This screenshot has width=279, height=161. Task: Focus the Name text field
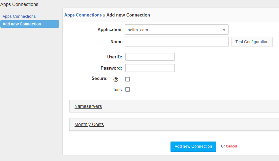tap(176, 42)
